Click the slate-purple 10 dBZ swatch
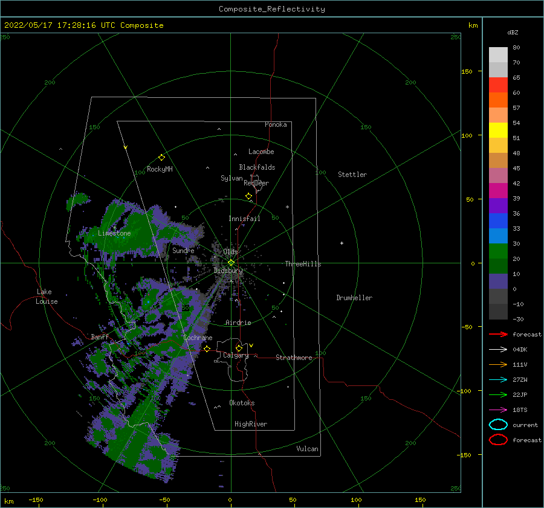This screenshot has width=544, height=508. (x=498, y=281)
